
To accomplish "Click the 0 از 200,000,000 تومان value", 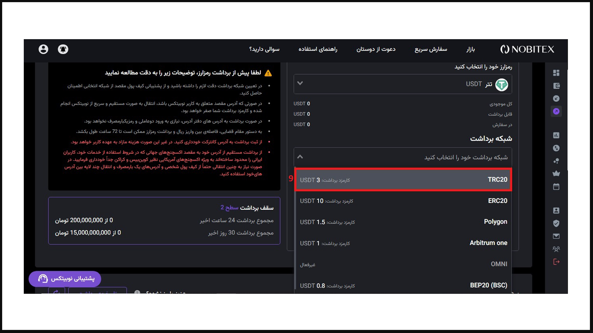I will [x=84, y=220].
